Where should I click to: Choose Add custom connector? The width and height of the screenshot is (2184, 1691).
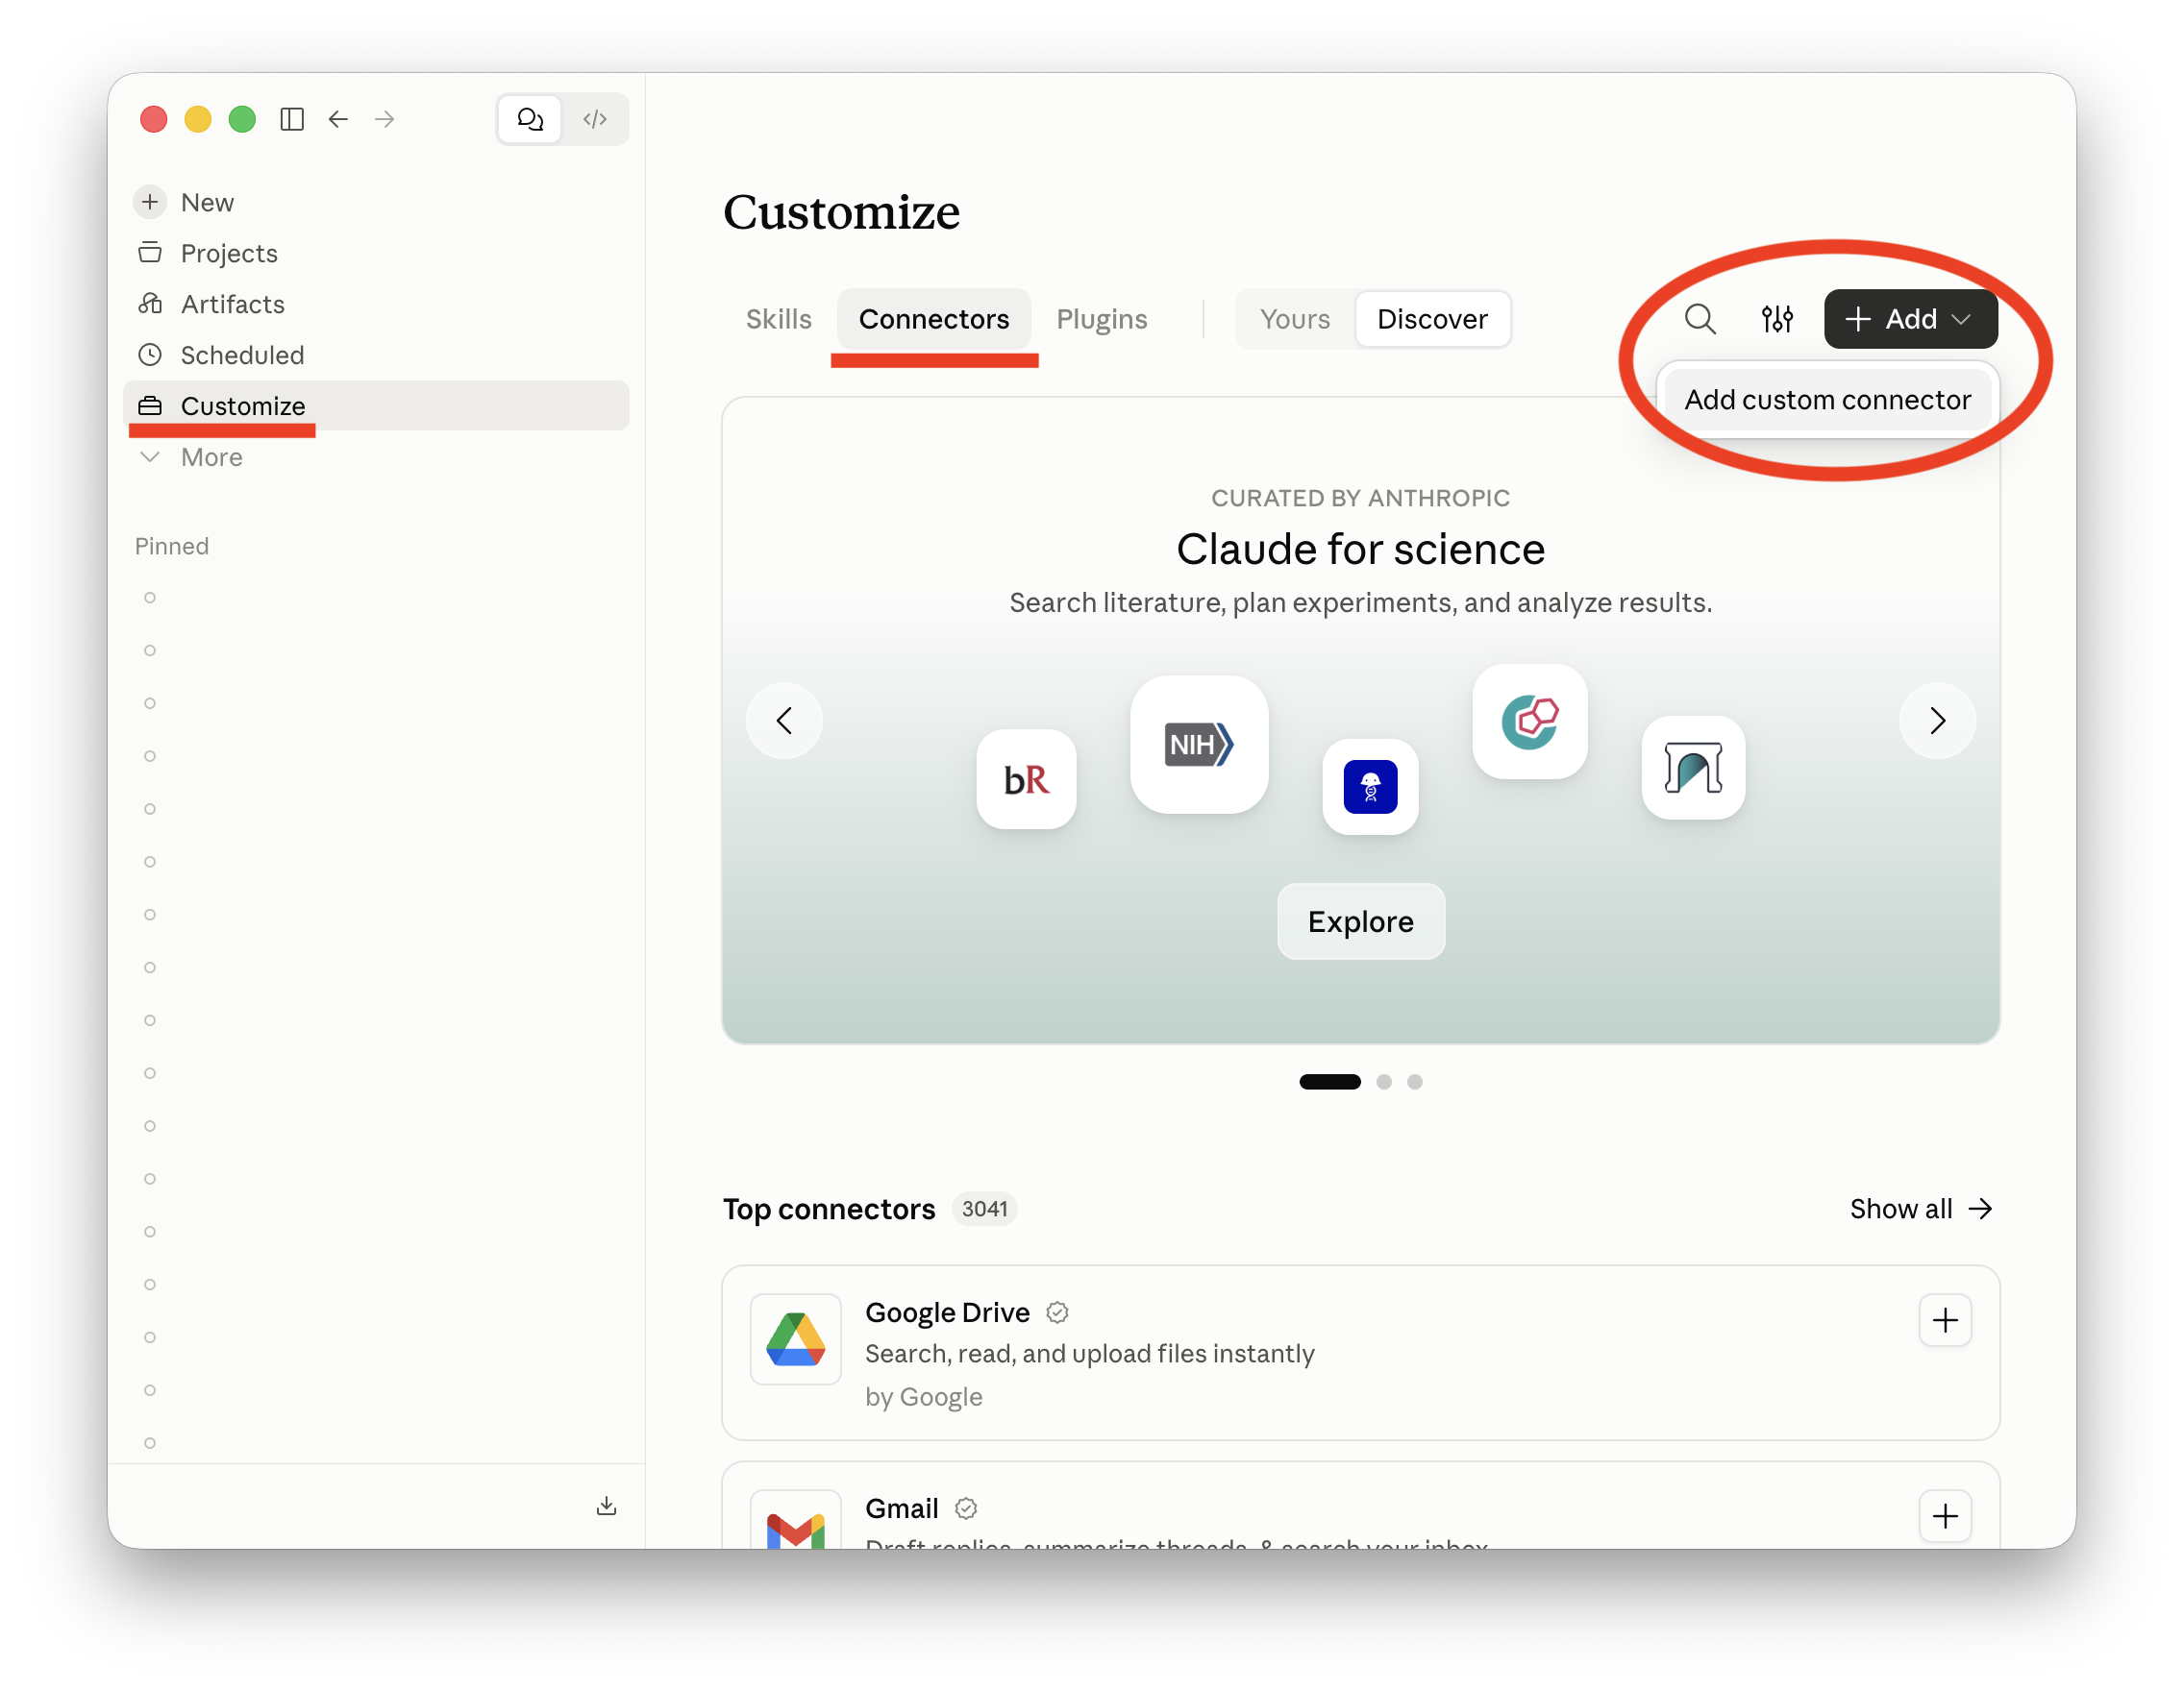[x=1828, y=400]
